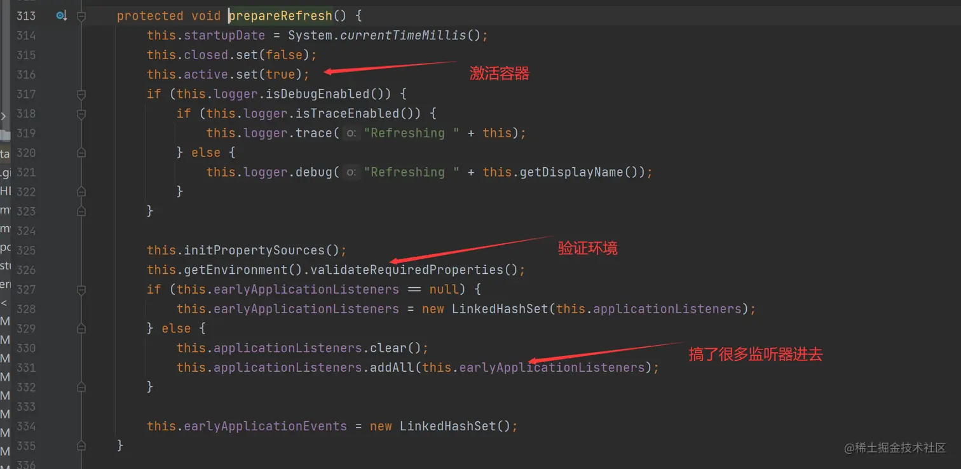Click line number 325 in the gutter
This screenshot has height=469, width=961.
[x=25, y=250]
